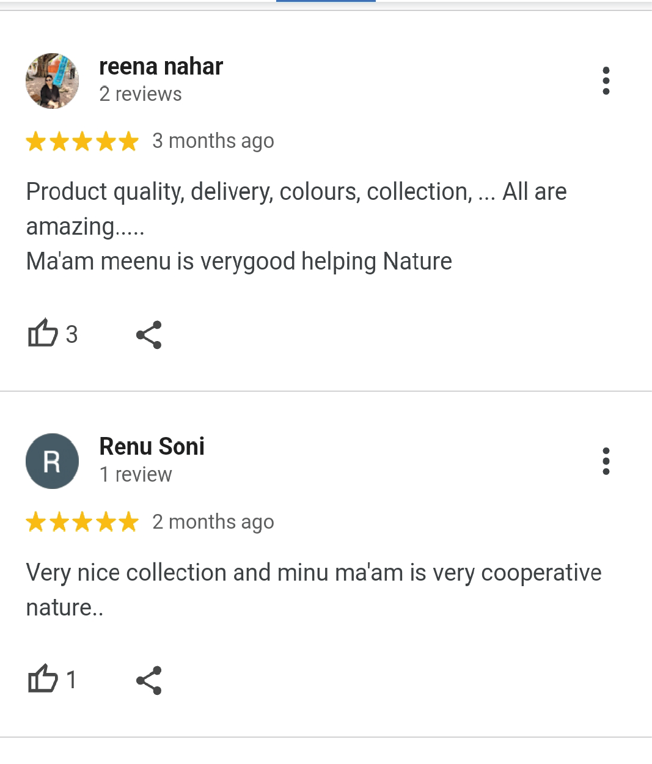The width and height of the screenshot is (652, 764).
Task: Open more options for reena nahar's review
Action: (606, 81)
